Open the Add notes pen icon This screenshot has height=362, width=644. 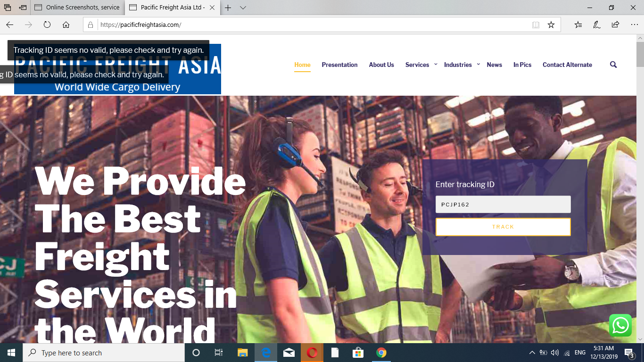[597, 25]
